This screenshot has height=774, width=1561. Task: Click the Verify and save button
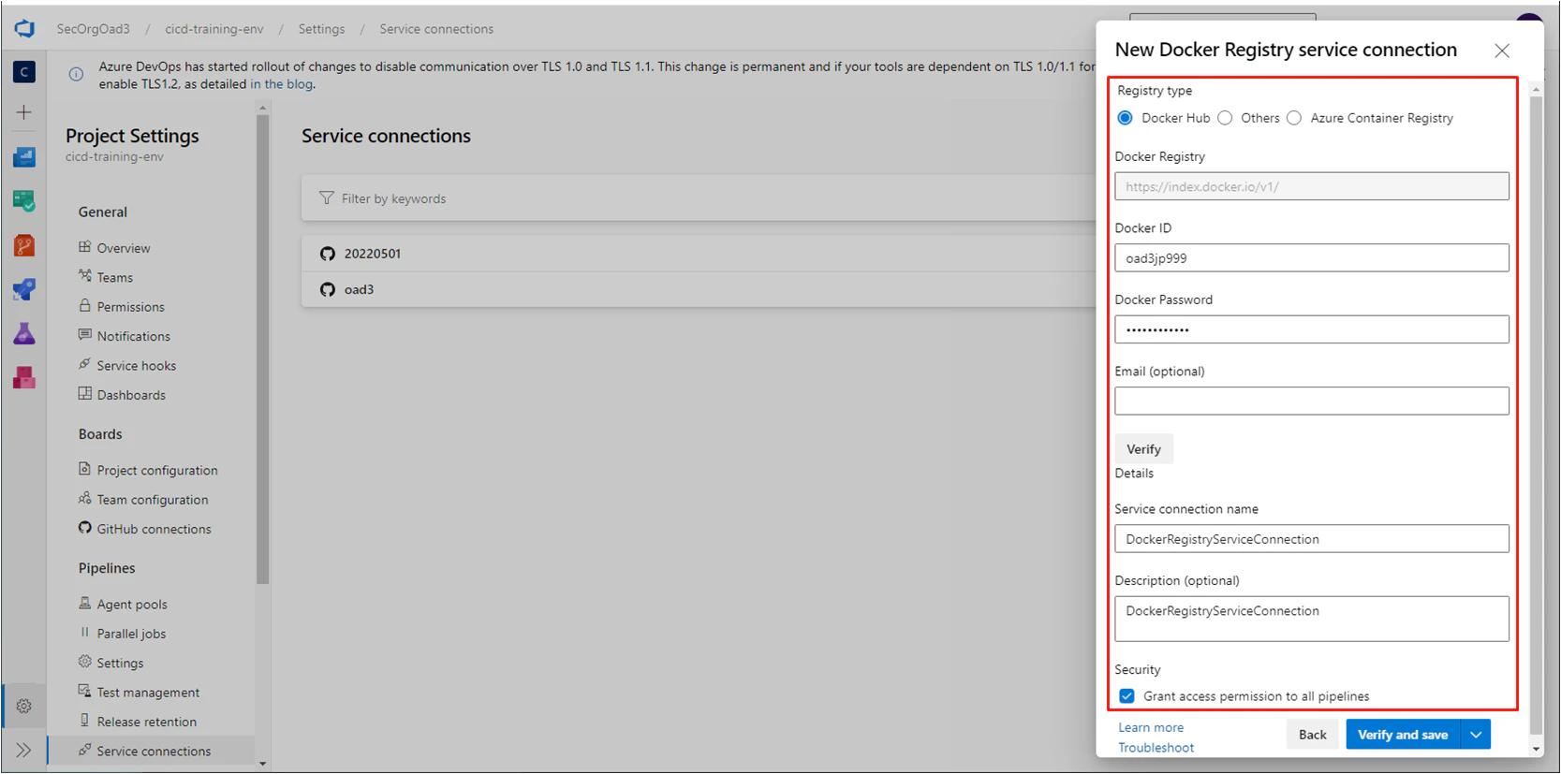[1403, 735]
